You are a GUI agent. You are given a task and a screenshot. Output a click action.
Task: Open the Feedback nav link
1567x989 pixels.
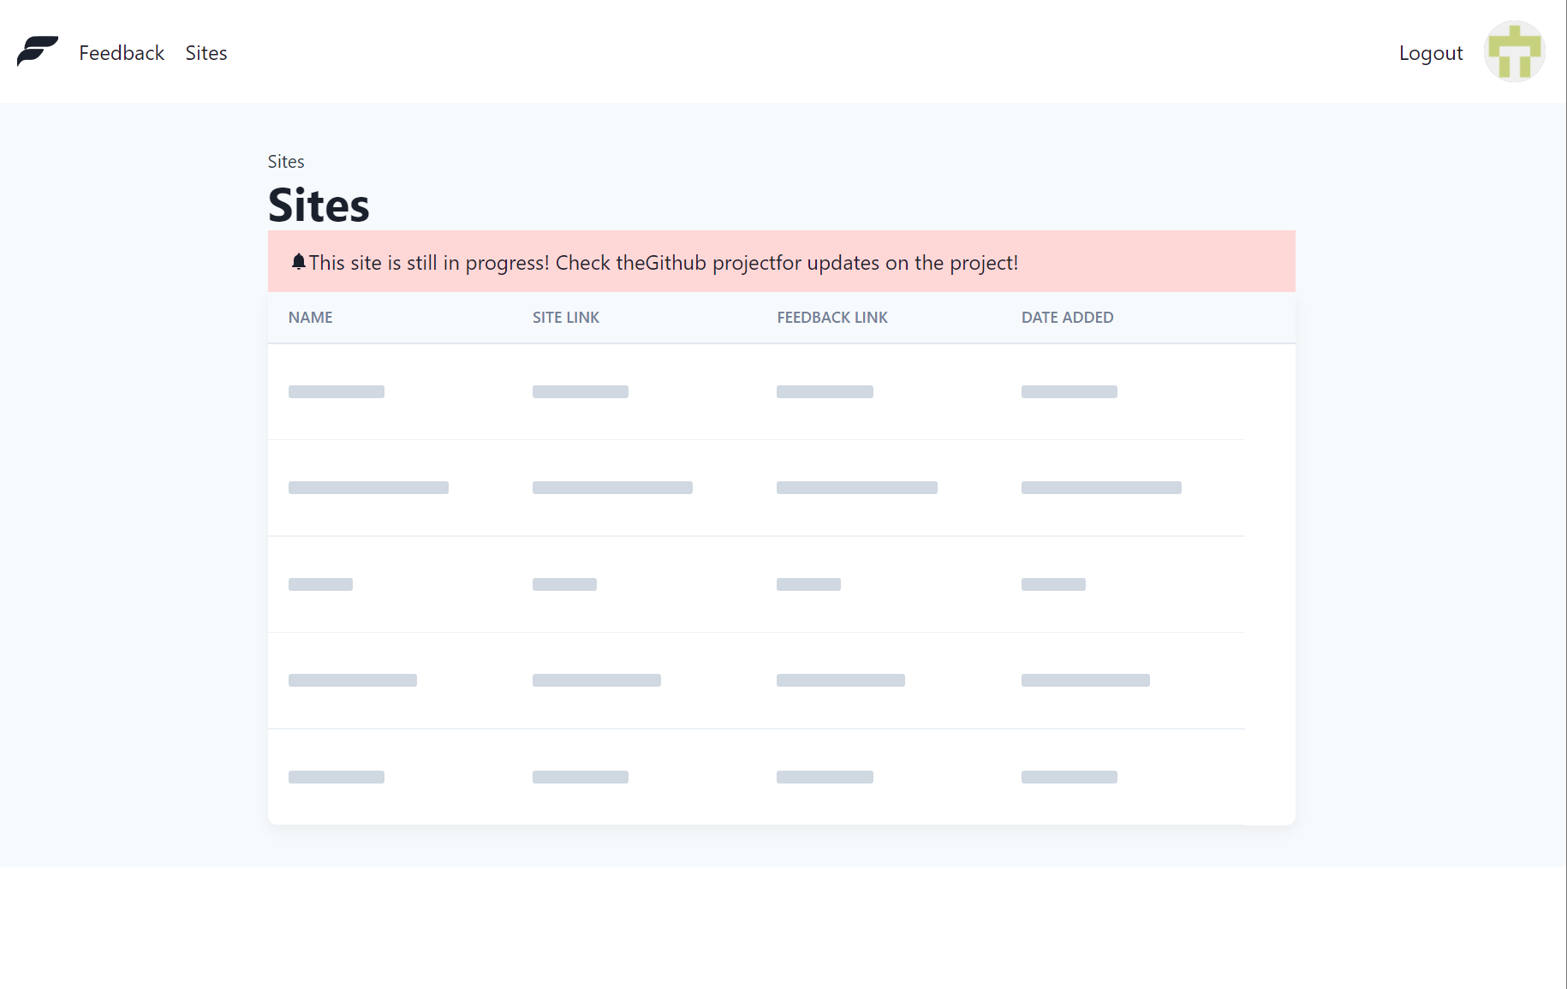point(122,53)
